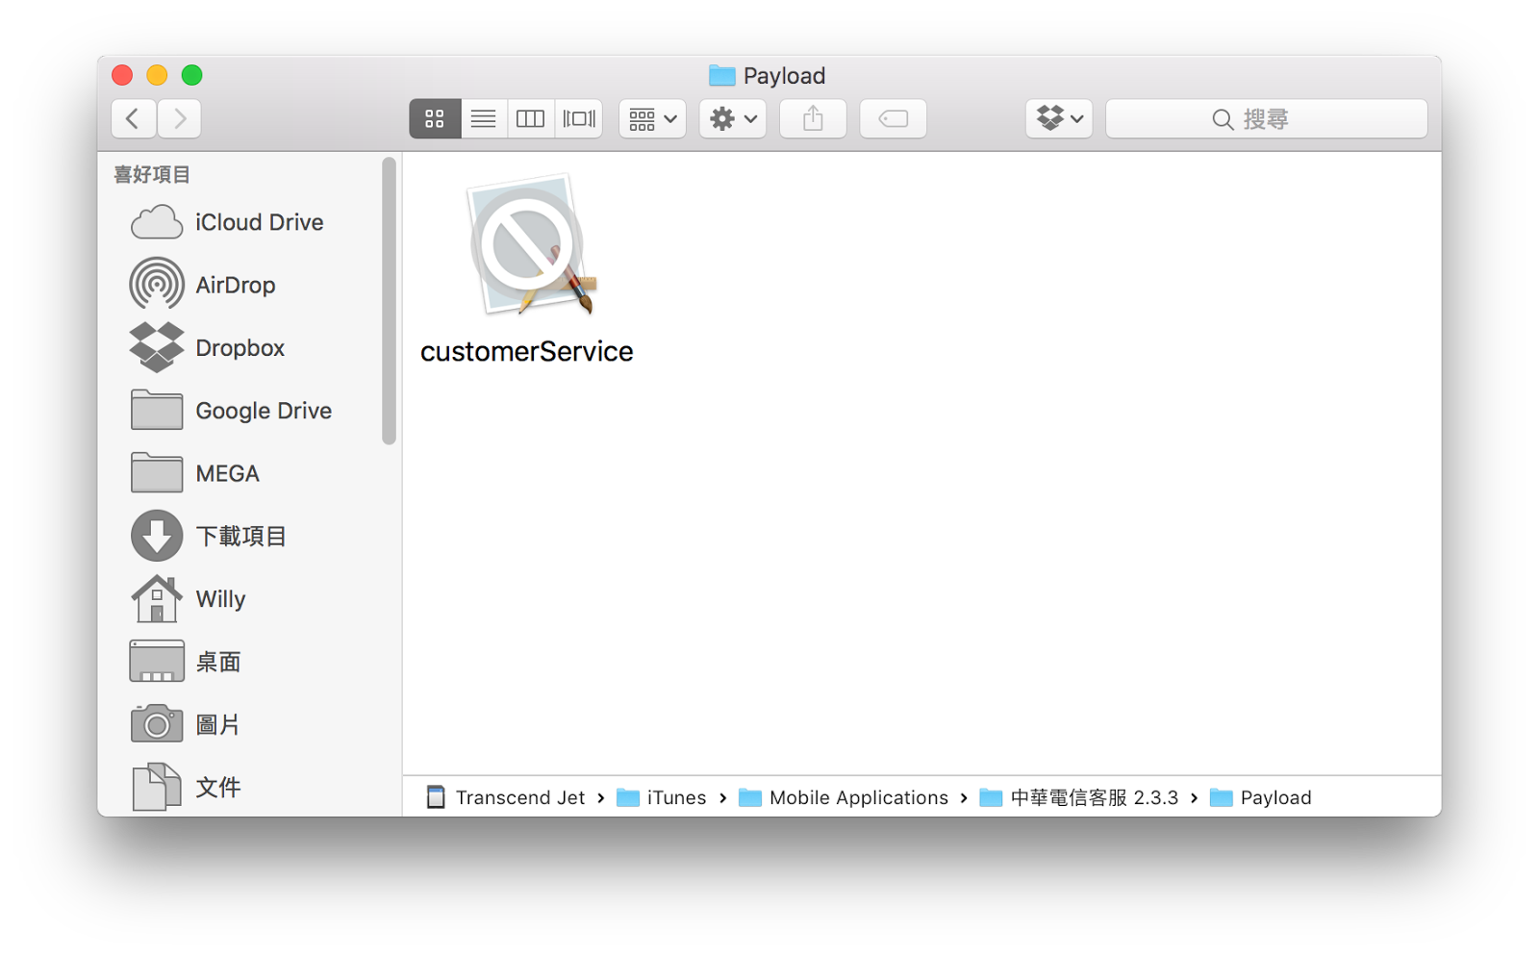This screenshot has width=1539, height=956.
Task: Select the customerService app icon
Action: tap(532, 246)
